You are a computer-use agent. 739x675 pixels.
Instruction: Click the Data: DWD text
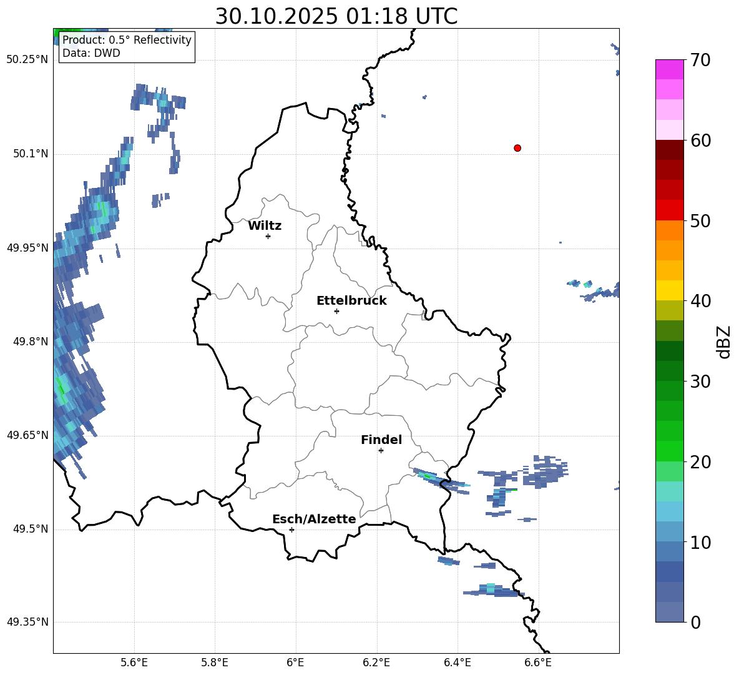point(91,53)
